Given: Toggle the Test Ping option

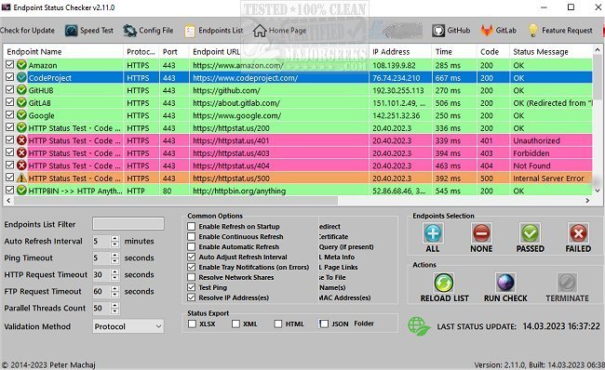Looking at the screenshot, I should coord(192,287).
